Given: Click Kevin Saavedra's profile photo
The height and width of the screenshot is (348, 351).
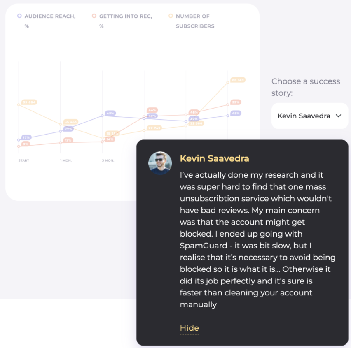Looking at the screenshot, I should [x=160, y=162].
